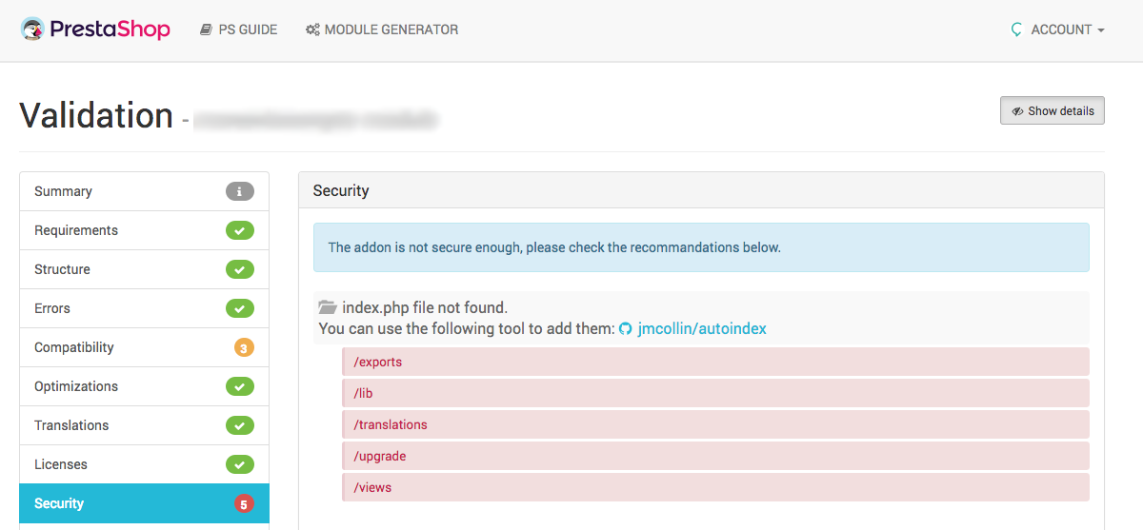This screenshot has width=1143, height=530.
Task: Click the GitHub icon before jmcollin/autoindex
Action: [626, 328]
